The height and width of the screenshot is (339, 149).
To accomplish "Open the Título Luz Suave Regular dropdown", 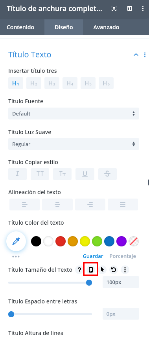I will 74,144.
